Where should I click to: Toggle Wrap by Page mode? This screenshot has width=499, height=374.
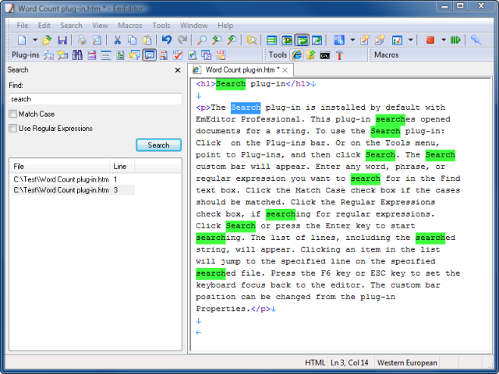coord(317,40)
